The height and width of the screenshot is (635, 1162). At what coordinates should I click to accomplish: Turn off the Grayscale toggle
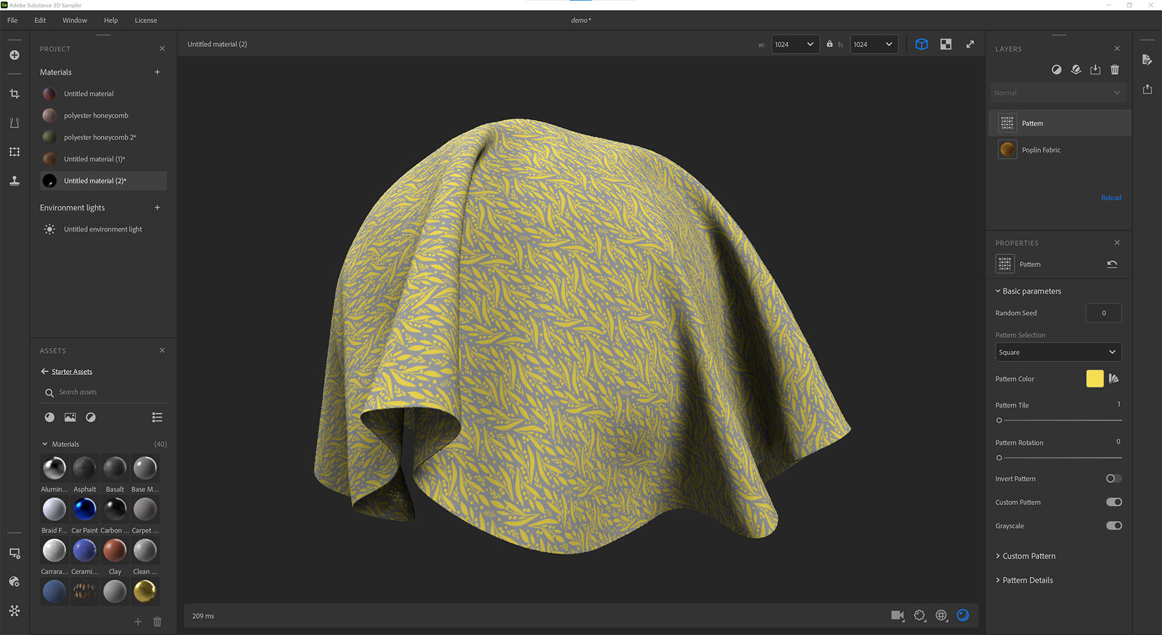click(1114, 526)
